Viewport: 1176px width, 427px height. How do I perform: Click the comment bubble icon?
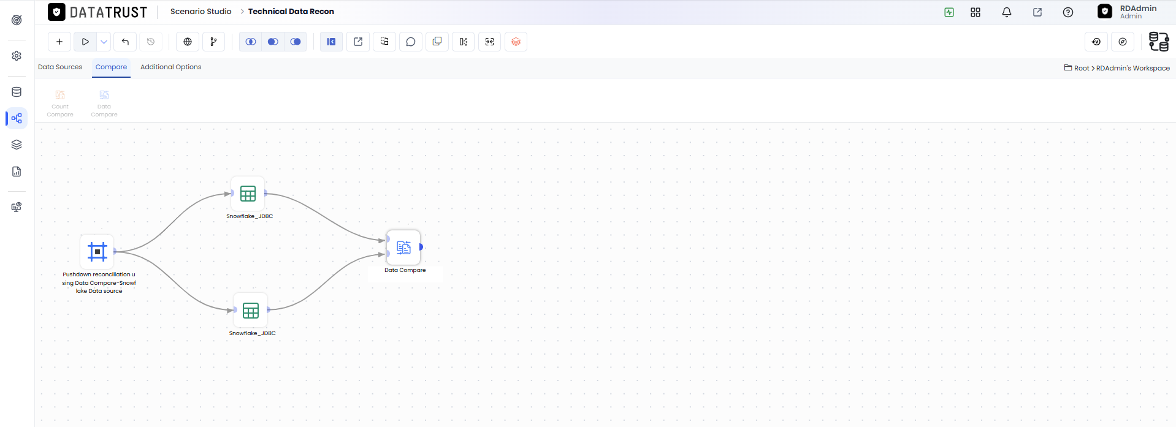click(411, 42)
